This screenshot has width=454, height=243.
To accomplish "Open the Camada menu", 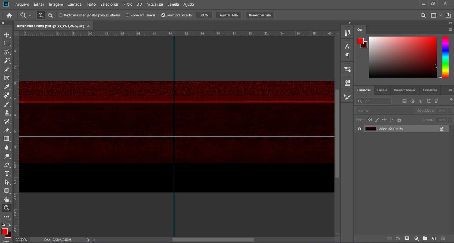I will point(75,4).
